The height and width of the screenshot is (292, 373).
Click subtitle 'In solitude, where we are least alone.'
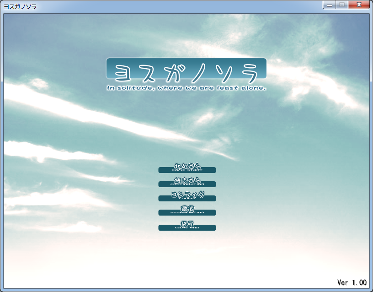click(186, 88)
